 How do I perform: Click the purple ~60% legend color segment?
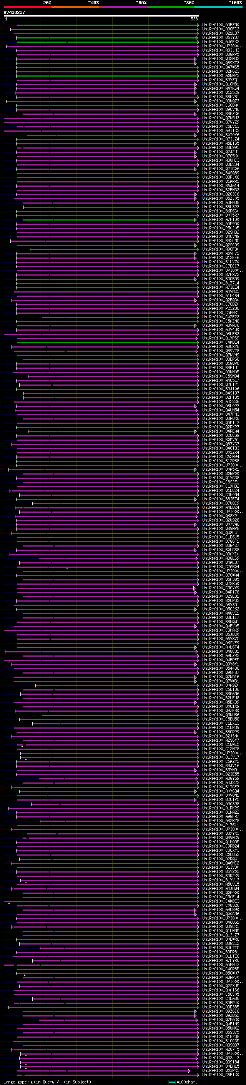(123, 7)
